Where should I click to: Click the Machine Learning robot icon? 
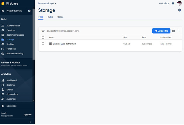(x=3, y=53)
